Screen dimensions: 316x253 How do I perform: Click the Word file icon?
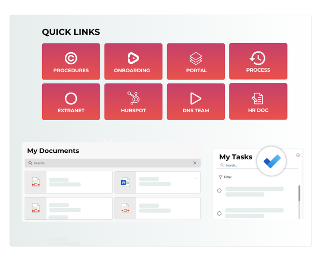(x=125, y=182)
